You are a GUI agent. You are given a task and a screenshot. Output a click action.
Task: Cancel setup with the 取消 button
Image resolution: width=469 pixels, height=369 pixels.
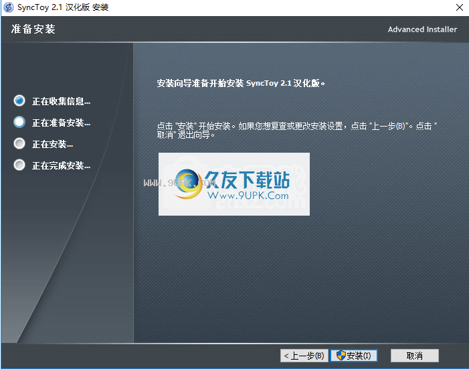[x=415, y=356]
